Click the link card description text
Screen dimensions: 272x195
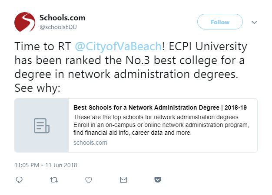161,125
